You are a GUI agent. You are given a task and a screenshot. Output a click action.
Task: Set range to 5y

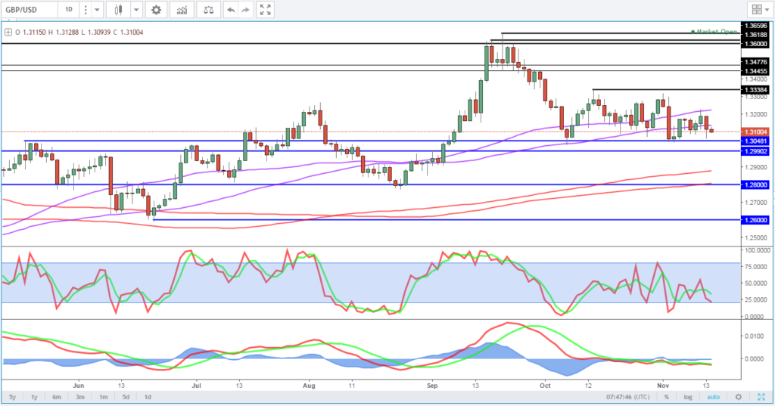tap(12, 397)
